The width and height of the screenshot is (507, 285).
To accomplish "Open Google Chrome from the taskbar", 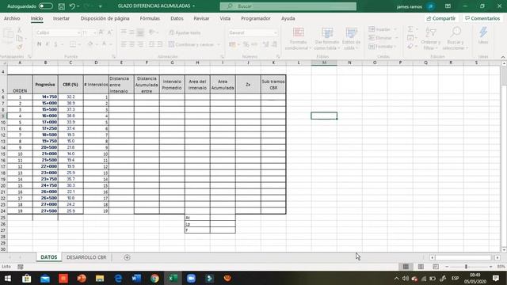I will click(x=154, y=278).
